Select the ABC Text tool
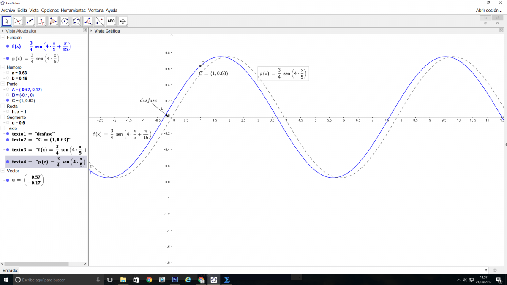507x285 pixels. 111,21
